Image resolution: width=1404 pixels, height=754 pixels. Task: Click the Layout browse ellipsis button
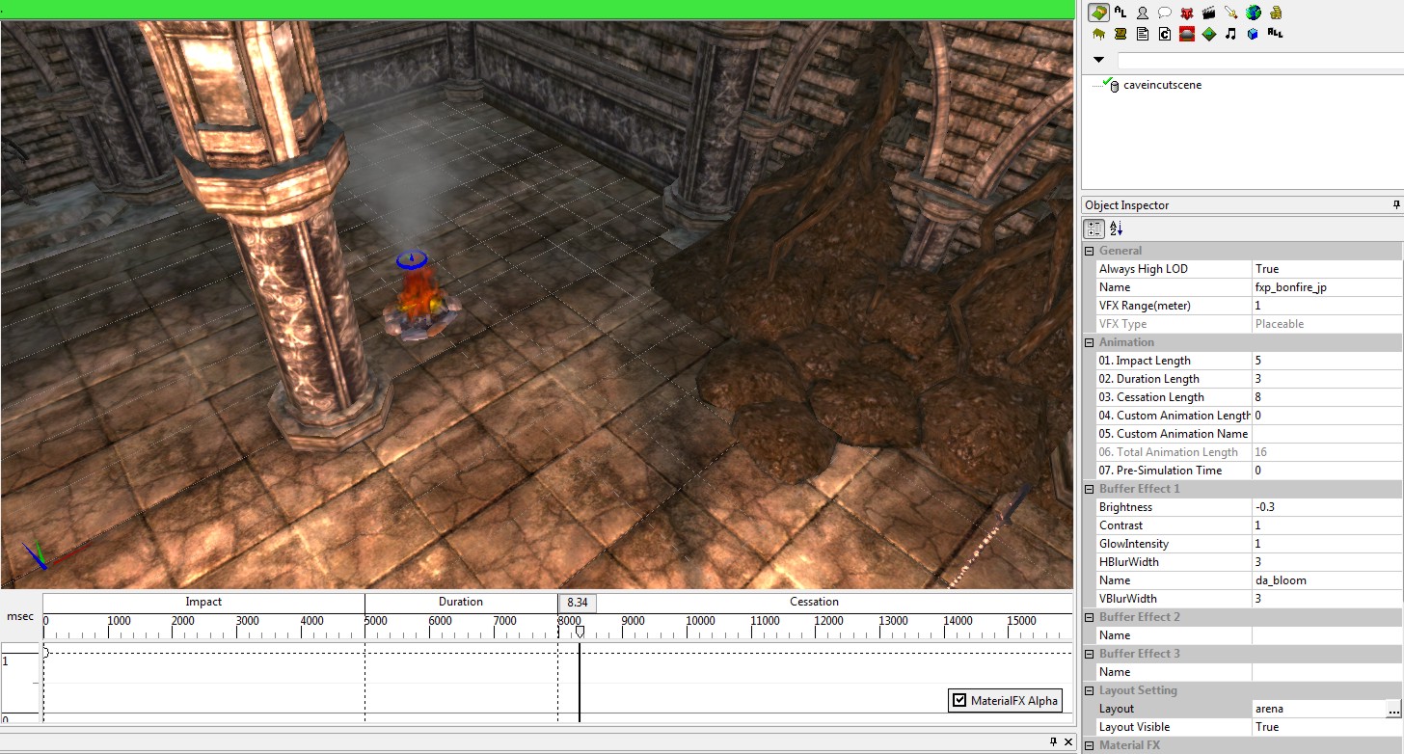(x=1393, y=709)
